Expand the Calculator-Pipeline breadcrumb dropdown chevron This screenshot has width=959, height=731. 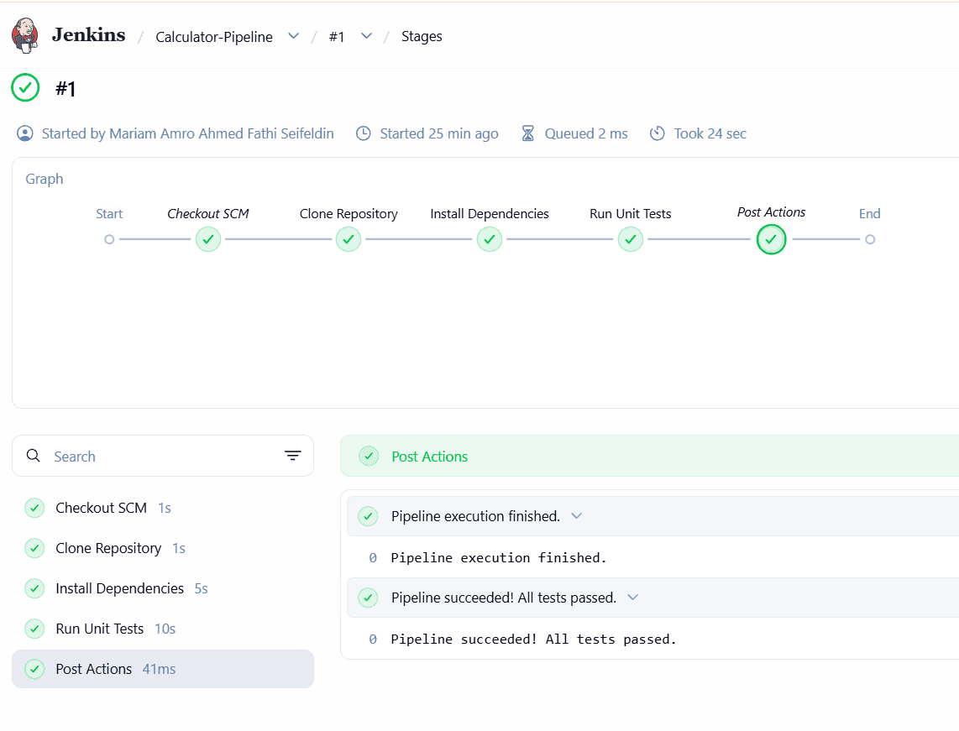[294, 36]
